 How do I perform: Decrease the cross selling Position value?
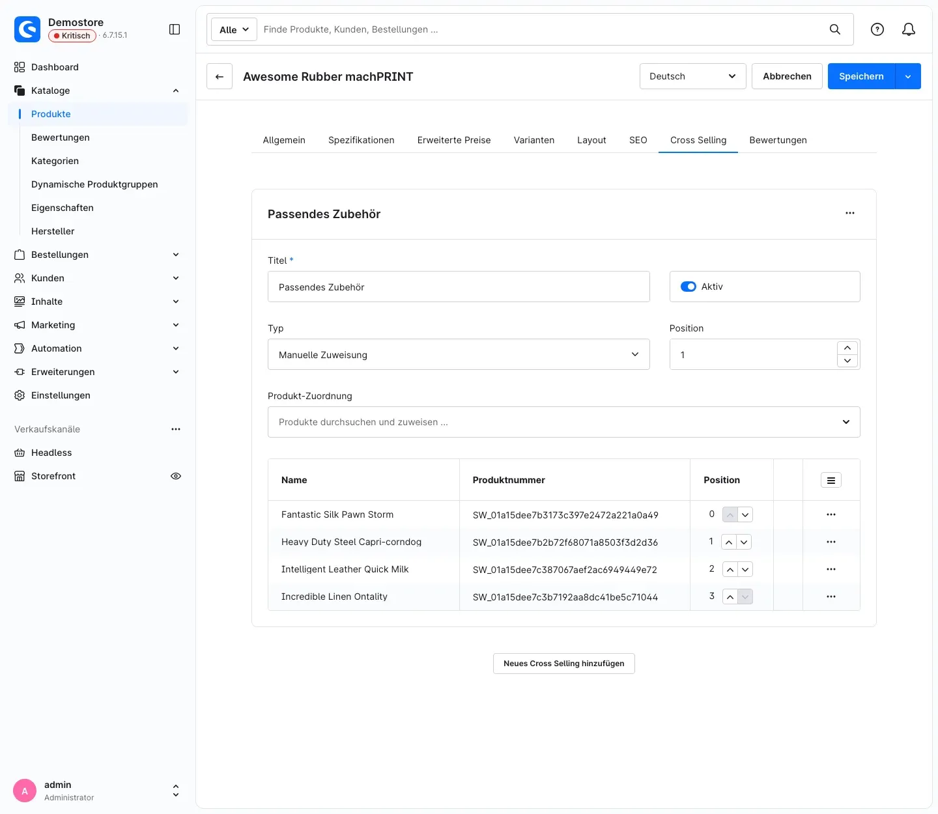point(847,361)
